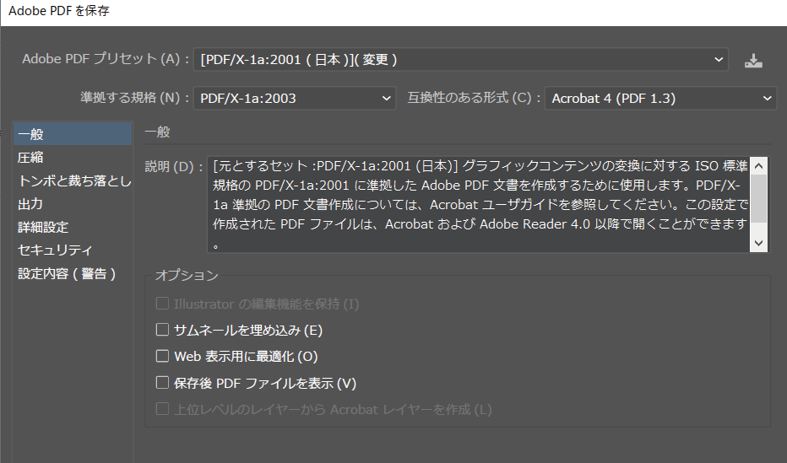The height and width of the screenshot is (463, 787).
Task: Enable 保存後 PDF ファイルを表示 checkbox
Action: [162, 382]
